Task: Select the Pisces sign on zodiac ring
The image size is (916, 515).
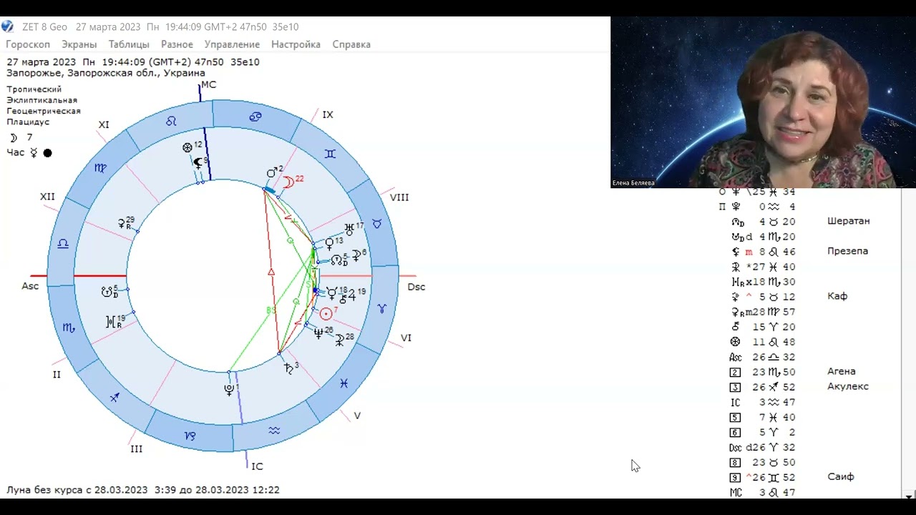Action: [x=343, y=383]
